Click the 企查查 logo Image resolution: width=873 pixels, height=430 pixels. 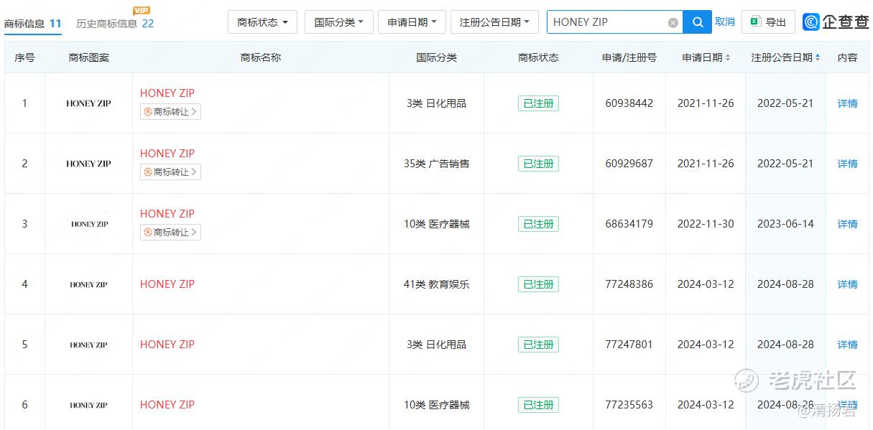[x=836, y=22]
